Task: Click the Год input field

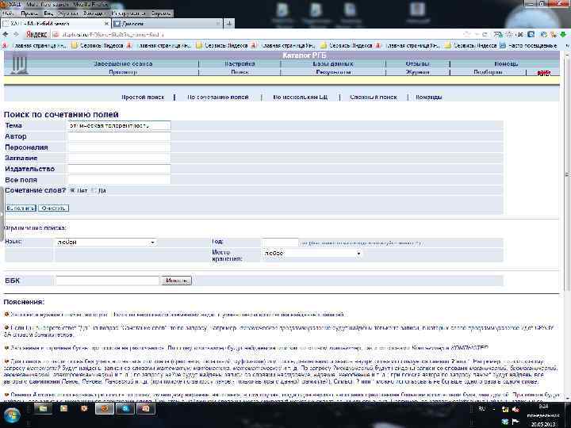Action: click(x=280, y=243)
